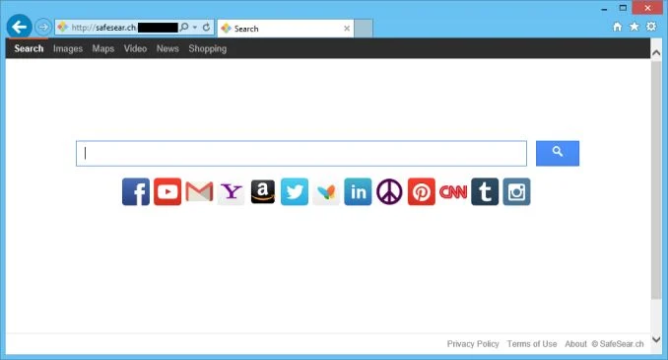Focus the main search text box
The width and height of the screenshot is (668, 360).
(301, 154)
